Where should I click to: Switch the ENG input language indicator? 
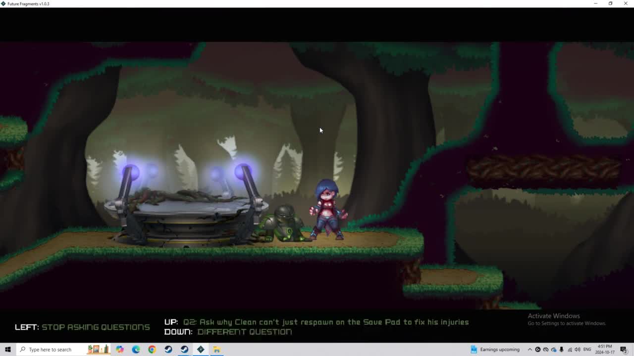point(587,350)
